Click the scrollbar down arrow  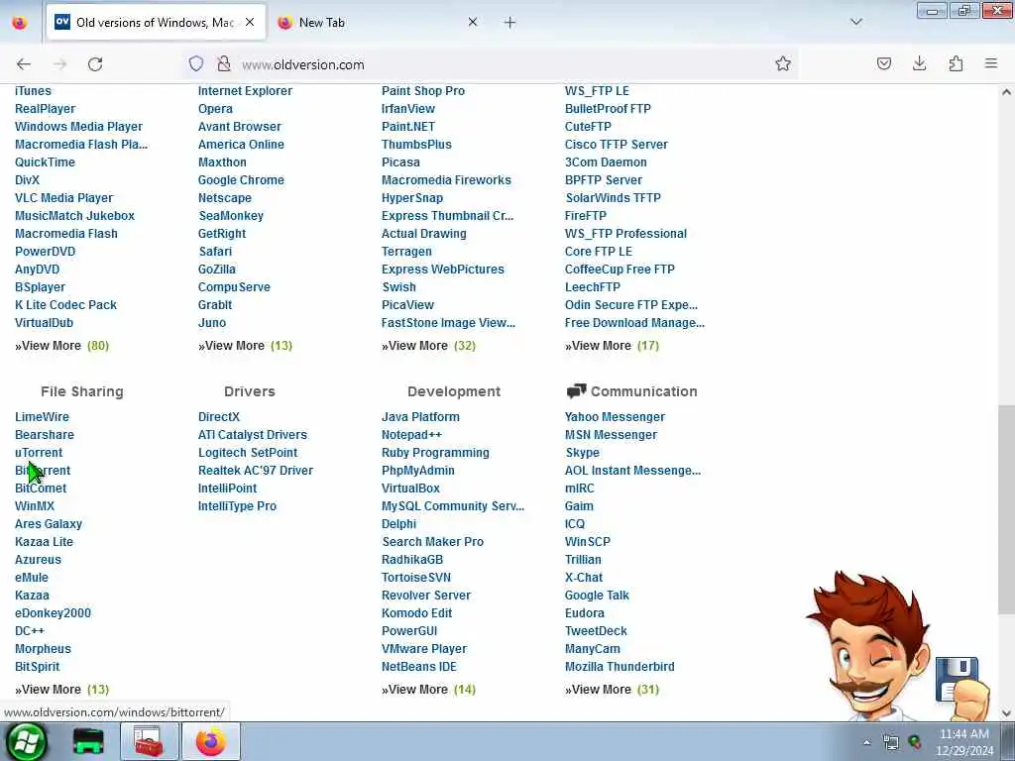(x=1006, y=713)
